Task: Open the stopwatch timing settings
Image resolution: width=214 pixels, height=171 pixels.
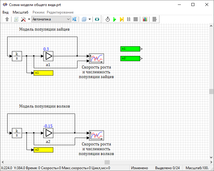Action: click(x=108, y=19)
